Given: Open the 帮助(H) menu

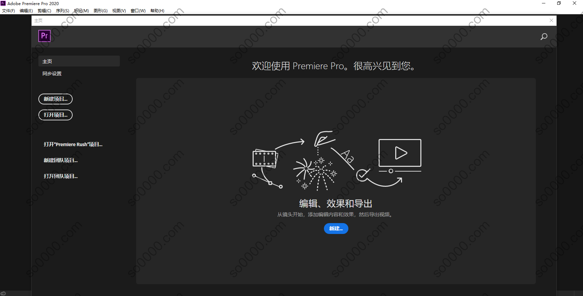Looking at the screenshot, I should coord(157,11).
